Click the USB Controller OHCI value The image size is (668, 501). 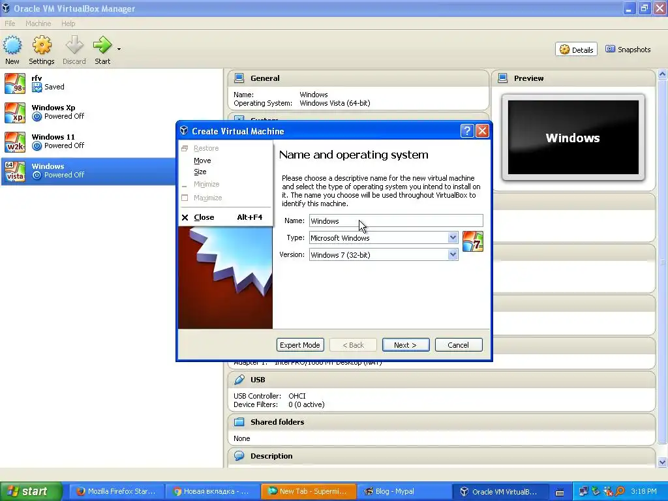pos(297,396)
